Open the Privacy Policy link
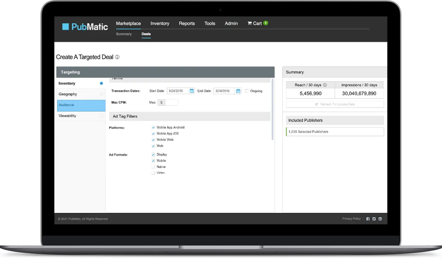 pyautogui.click(x=351, y=219)
